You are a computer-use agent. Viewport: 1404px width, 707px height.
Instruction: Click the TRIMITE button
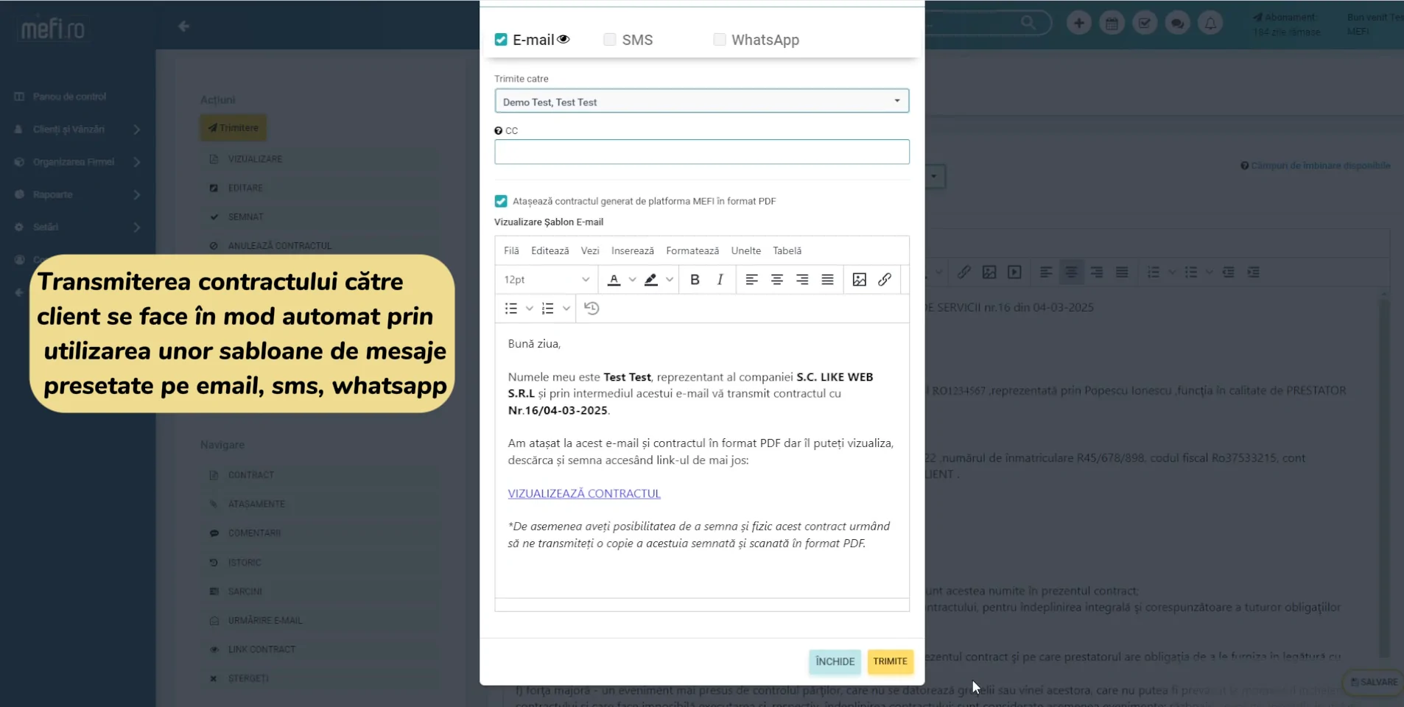tap(890, 661)
